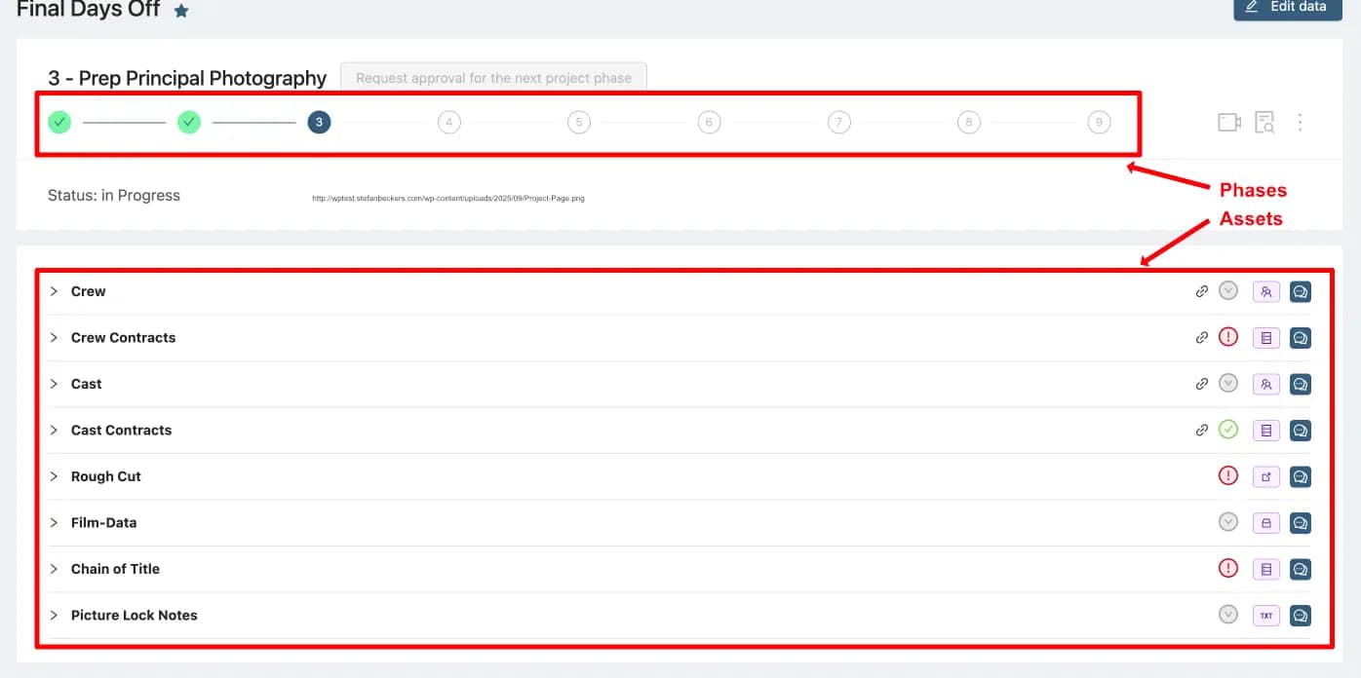Image resolution: width=1361 pixels, height=678 pixels.
Task: Open the three-dot more options menu
Action: coord(1300,123)
